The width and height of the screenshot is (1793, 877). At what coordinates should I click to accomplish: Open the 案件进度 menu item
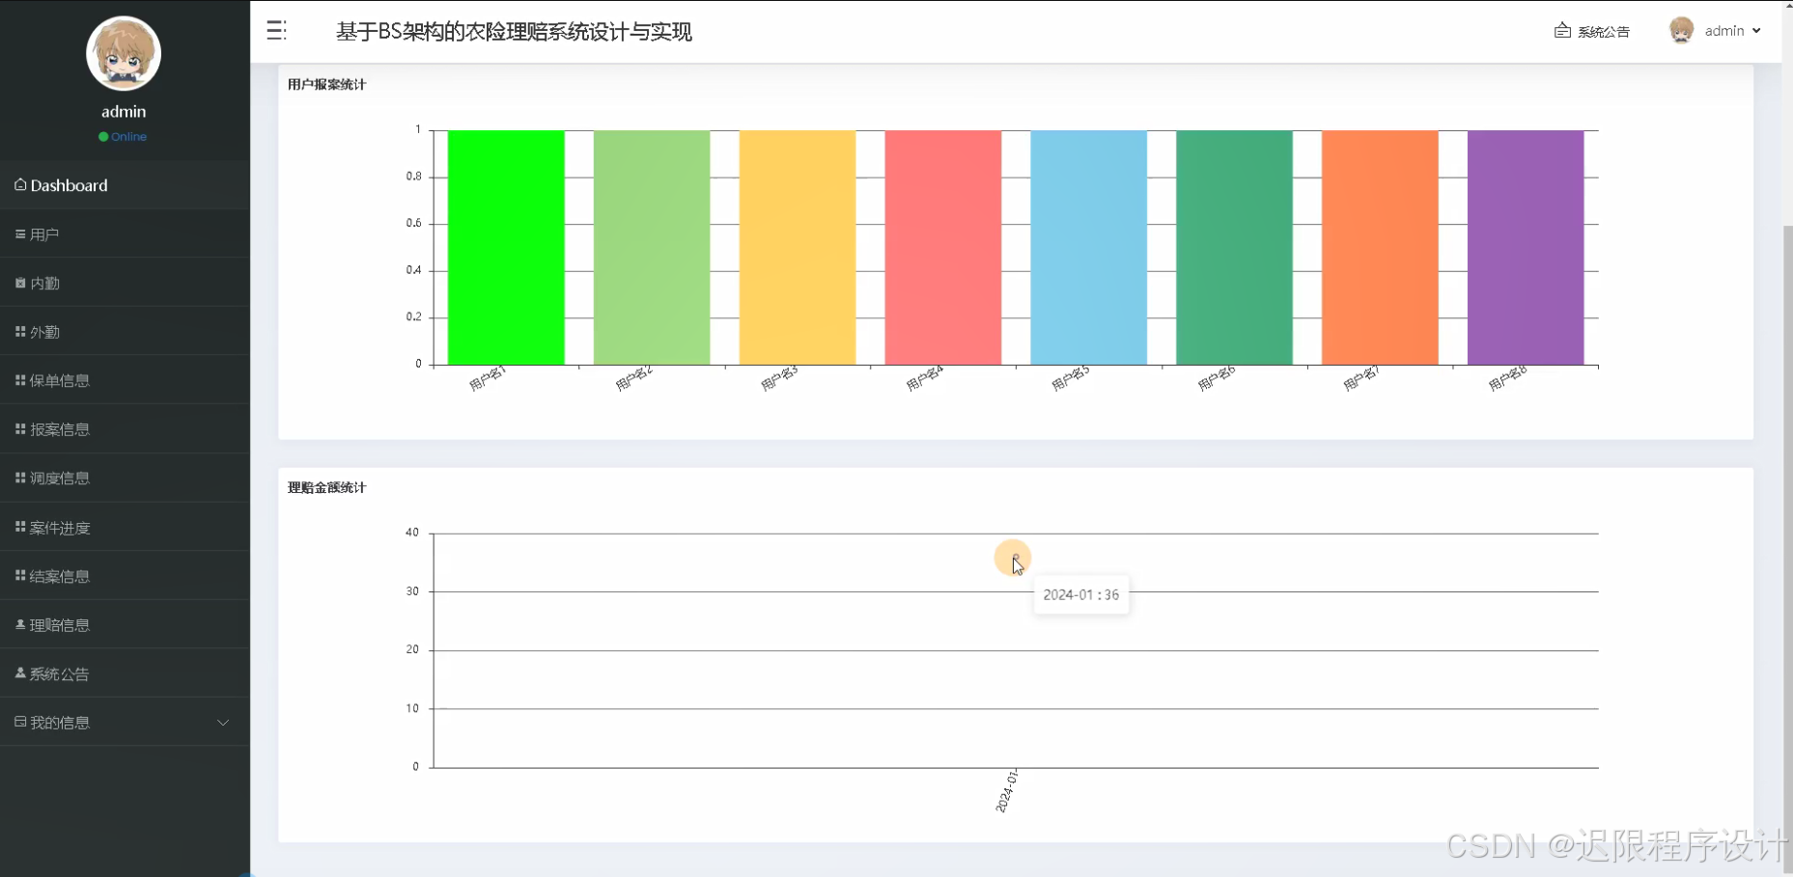point(125,528)
